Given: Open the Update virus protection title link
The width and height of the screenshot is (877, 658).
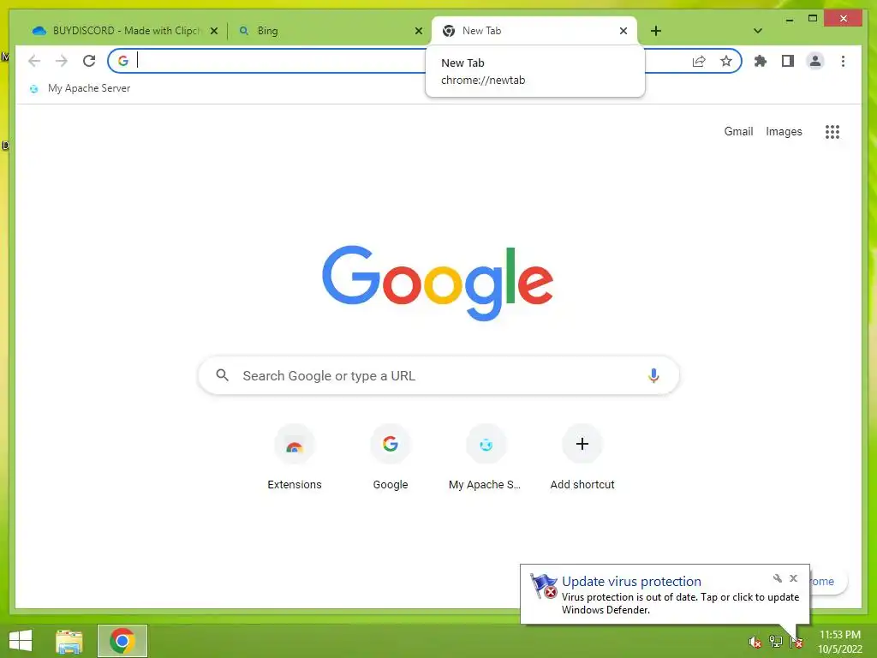Looking at the screenshot, I should (x=631, y=582).
